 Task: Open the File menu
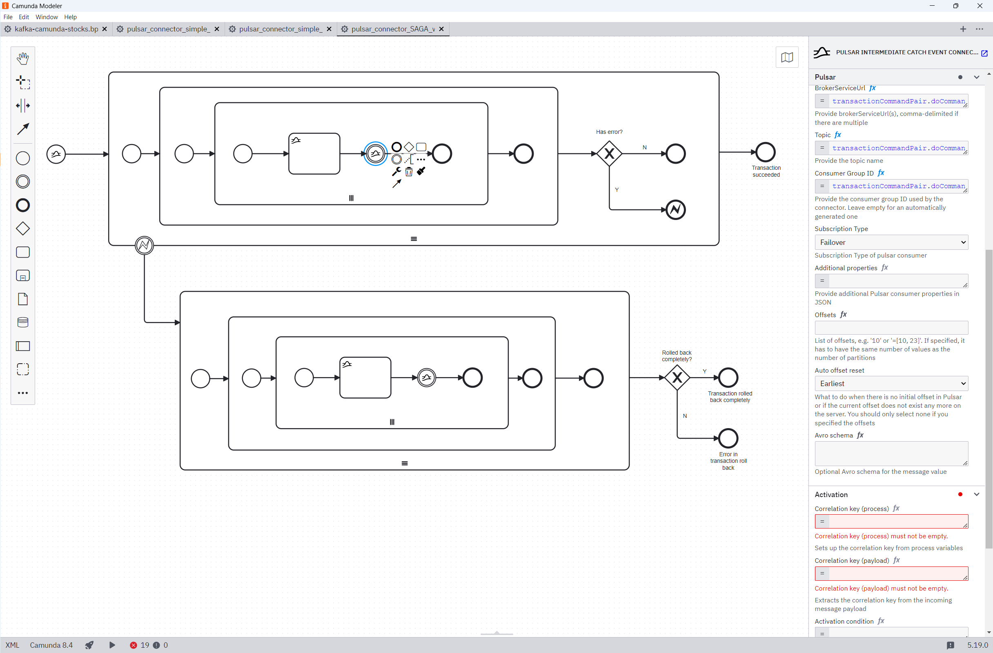tap(8, 17)
